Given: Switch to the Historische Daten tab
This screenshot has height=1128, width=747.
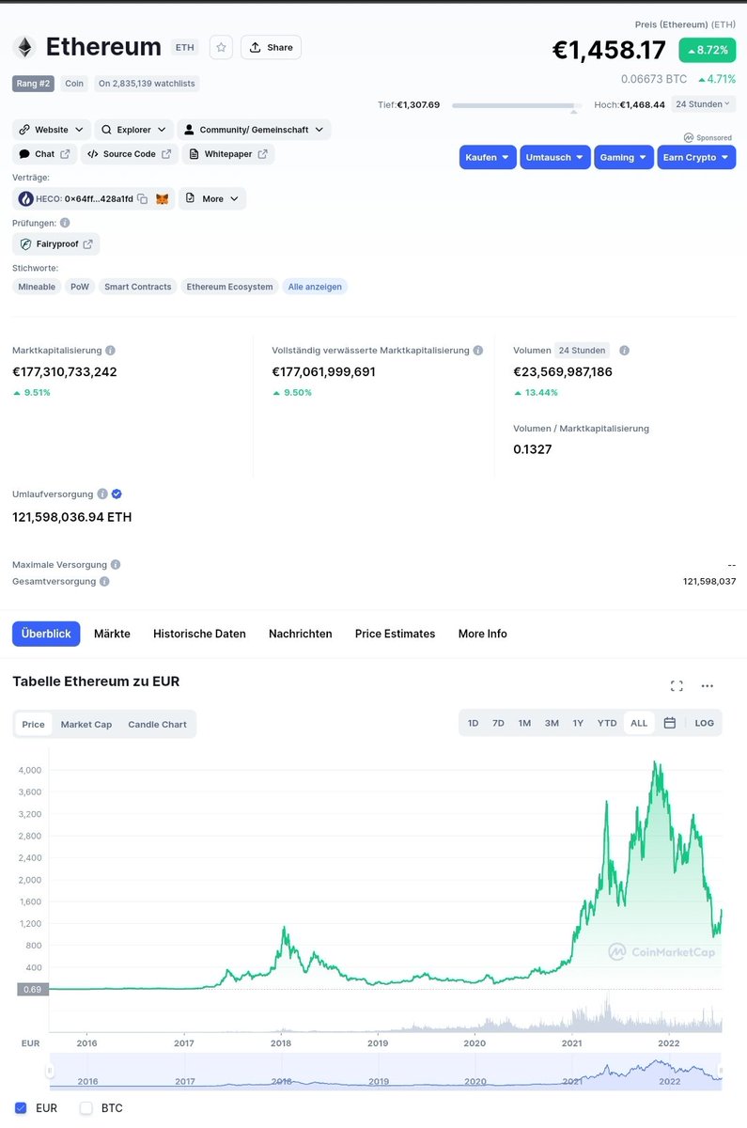Looking at the screenshot, I should point(199,634).
